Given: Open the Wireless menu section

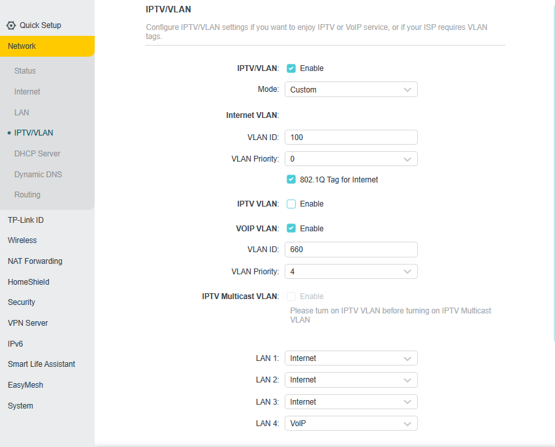Looking at the screenshot, I should (x=22, y=240).
